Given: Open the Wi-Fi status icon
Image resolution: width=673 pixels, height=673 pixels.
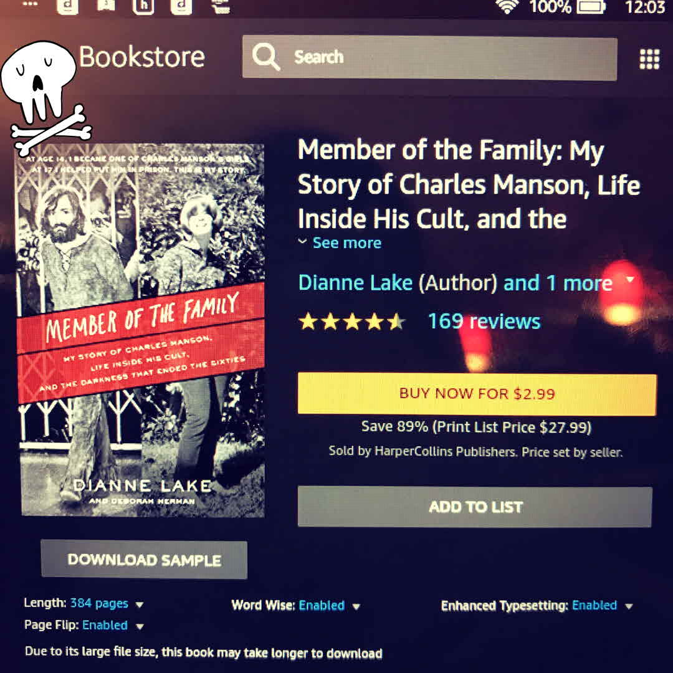Looking at the screenshot, I should point(507,6).
